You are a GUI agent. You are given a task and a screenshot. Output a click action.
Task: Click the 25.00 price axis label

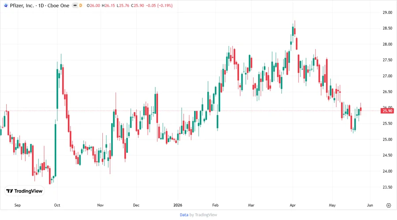tap(387, 140)
